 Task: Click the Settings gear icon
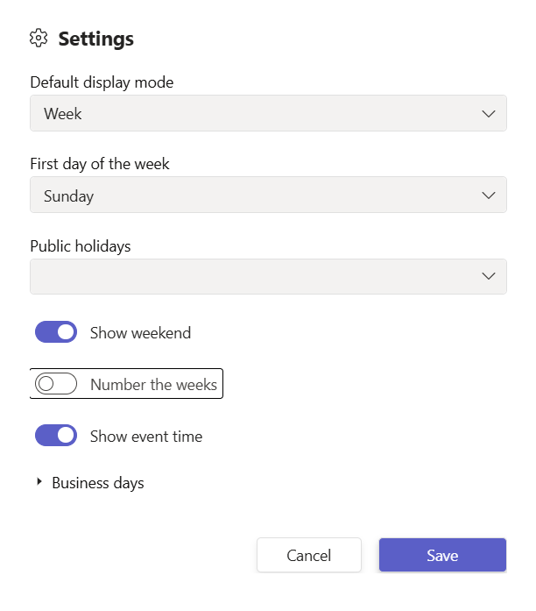point(38,39)
